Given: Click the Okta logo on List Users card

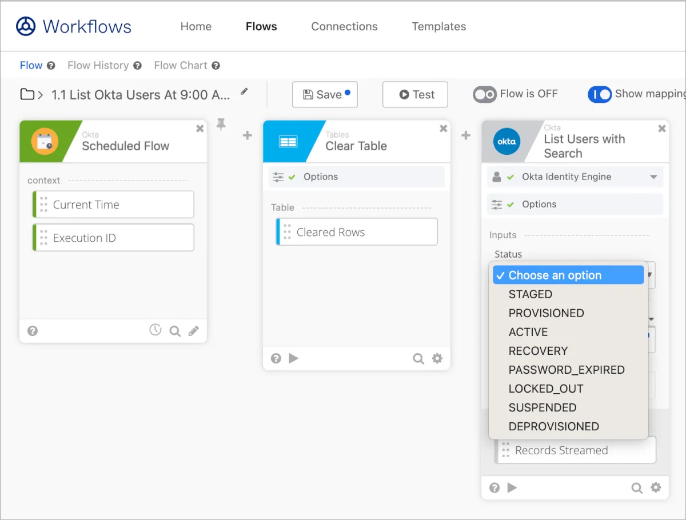Looking at the screenshot, I should [x=507, y=141].
